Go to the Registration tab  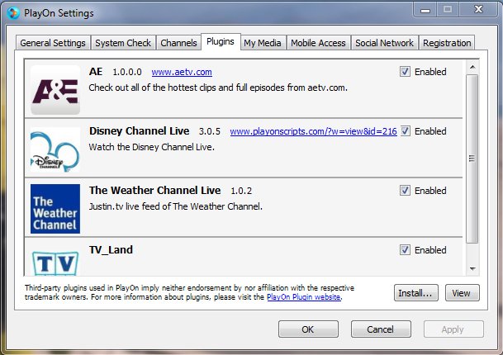447,43
